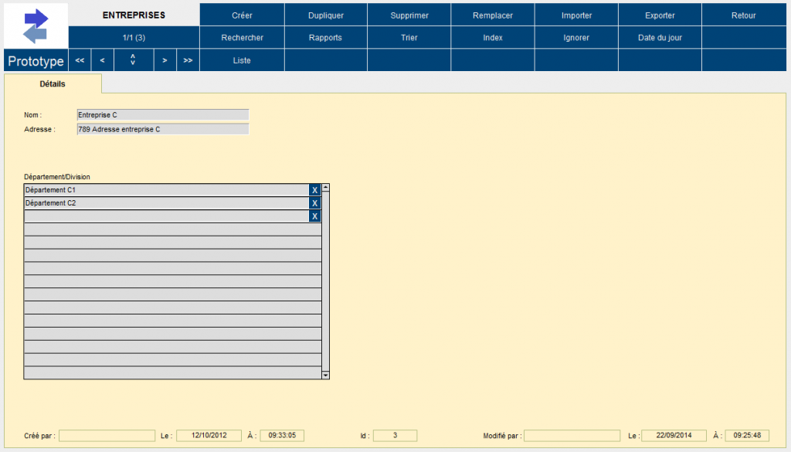Click the Date du jour button
The height and width of the screenshot is (452, 791).
pyautogui.click(x=660, y=38)
